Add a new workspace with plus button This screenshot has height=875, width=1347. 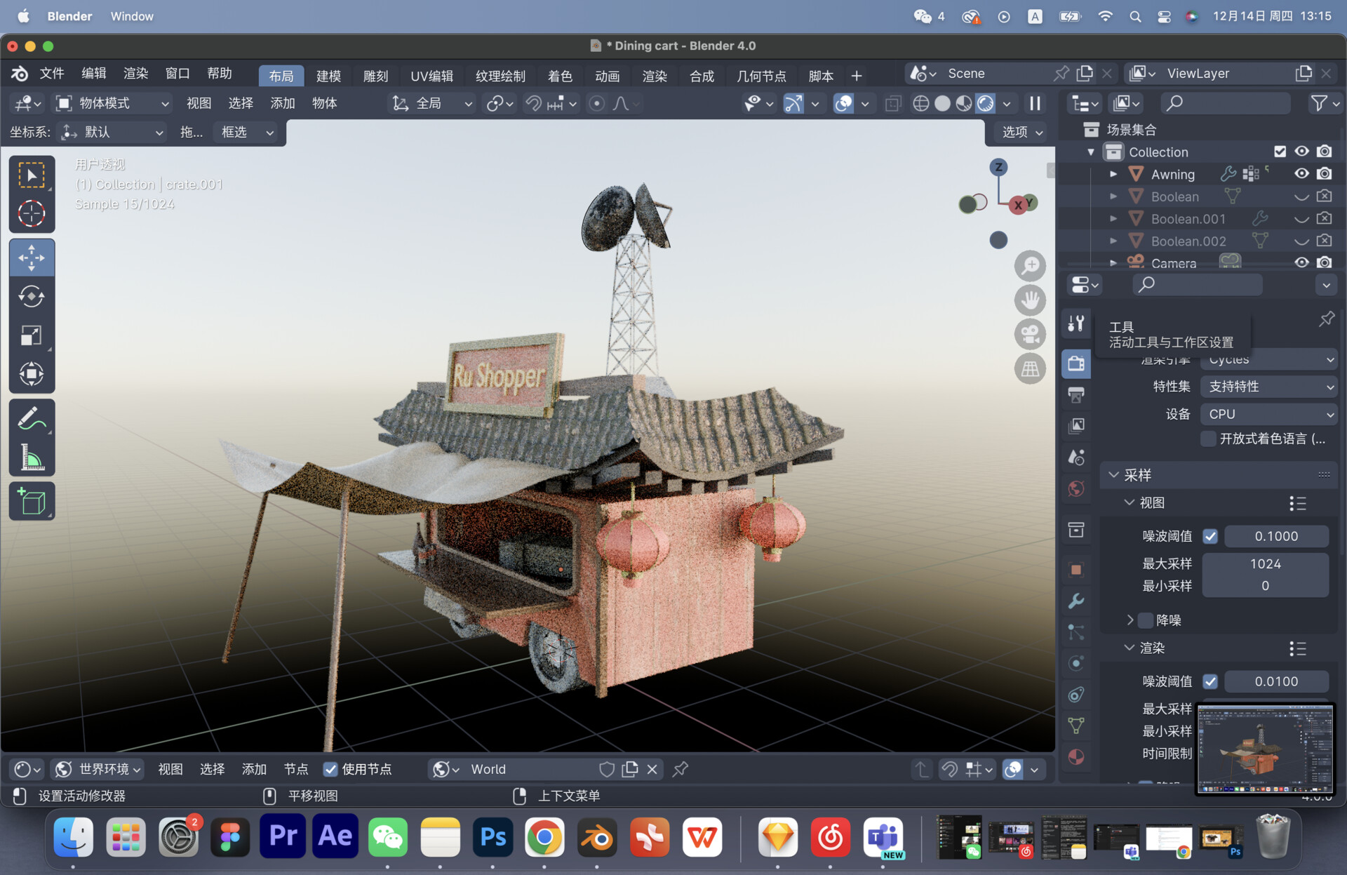click(857, 76)
